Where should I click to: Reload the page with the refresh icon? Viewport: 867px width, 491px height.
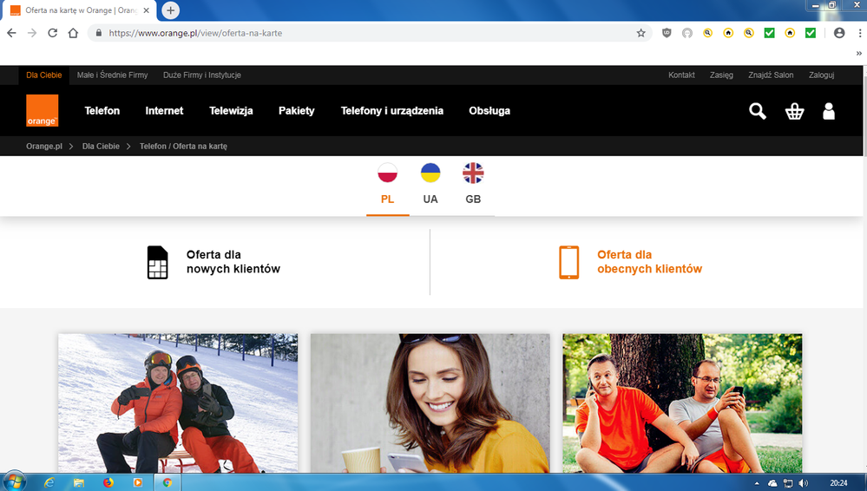53,33
